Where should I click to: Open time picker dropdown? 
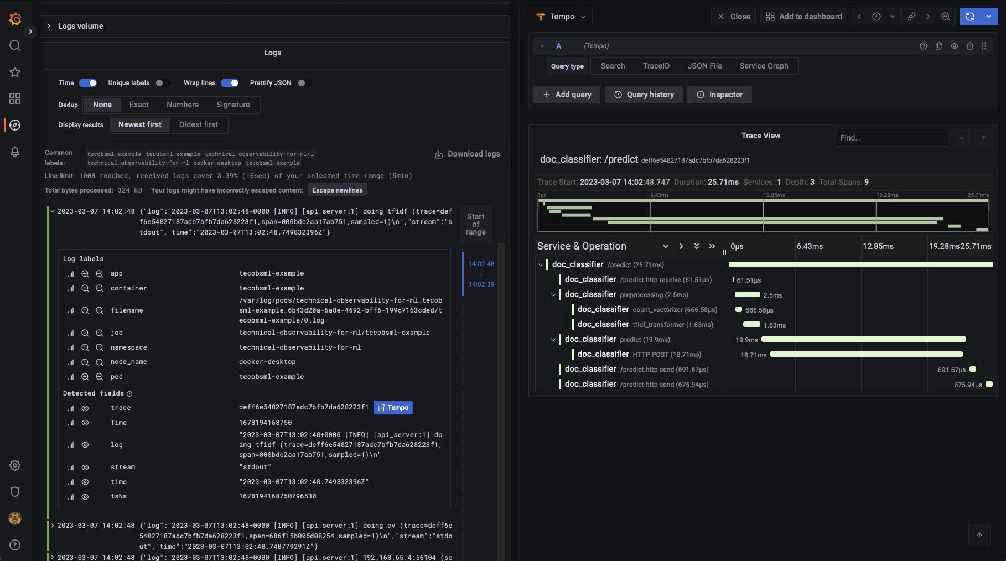tap(883, 17)
